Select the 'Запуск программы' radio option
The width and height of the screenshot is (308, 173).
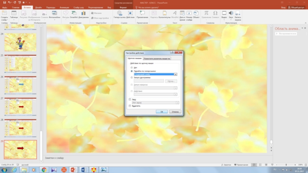(132, 78)
